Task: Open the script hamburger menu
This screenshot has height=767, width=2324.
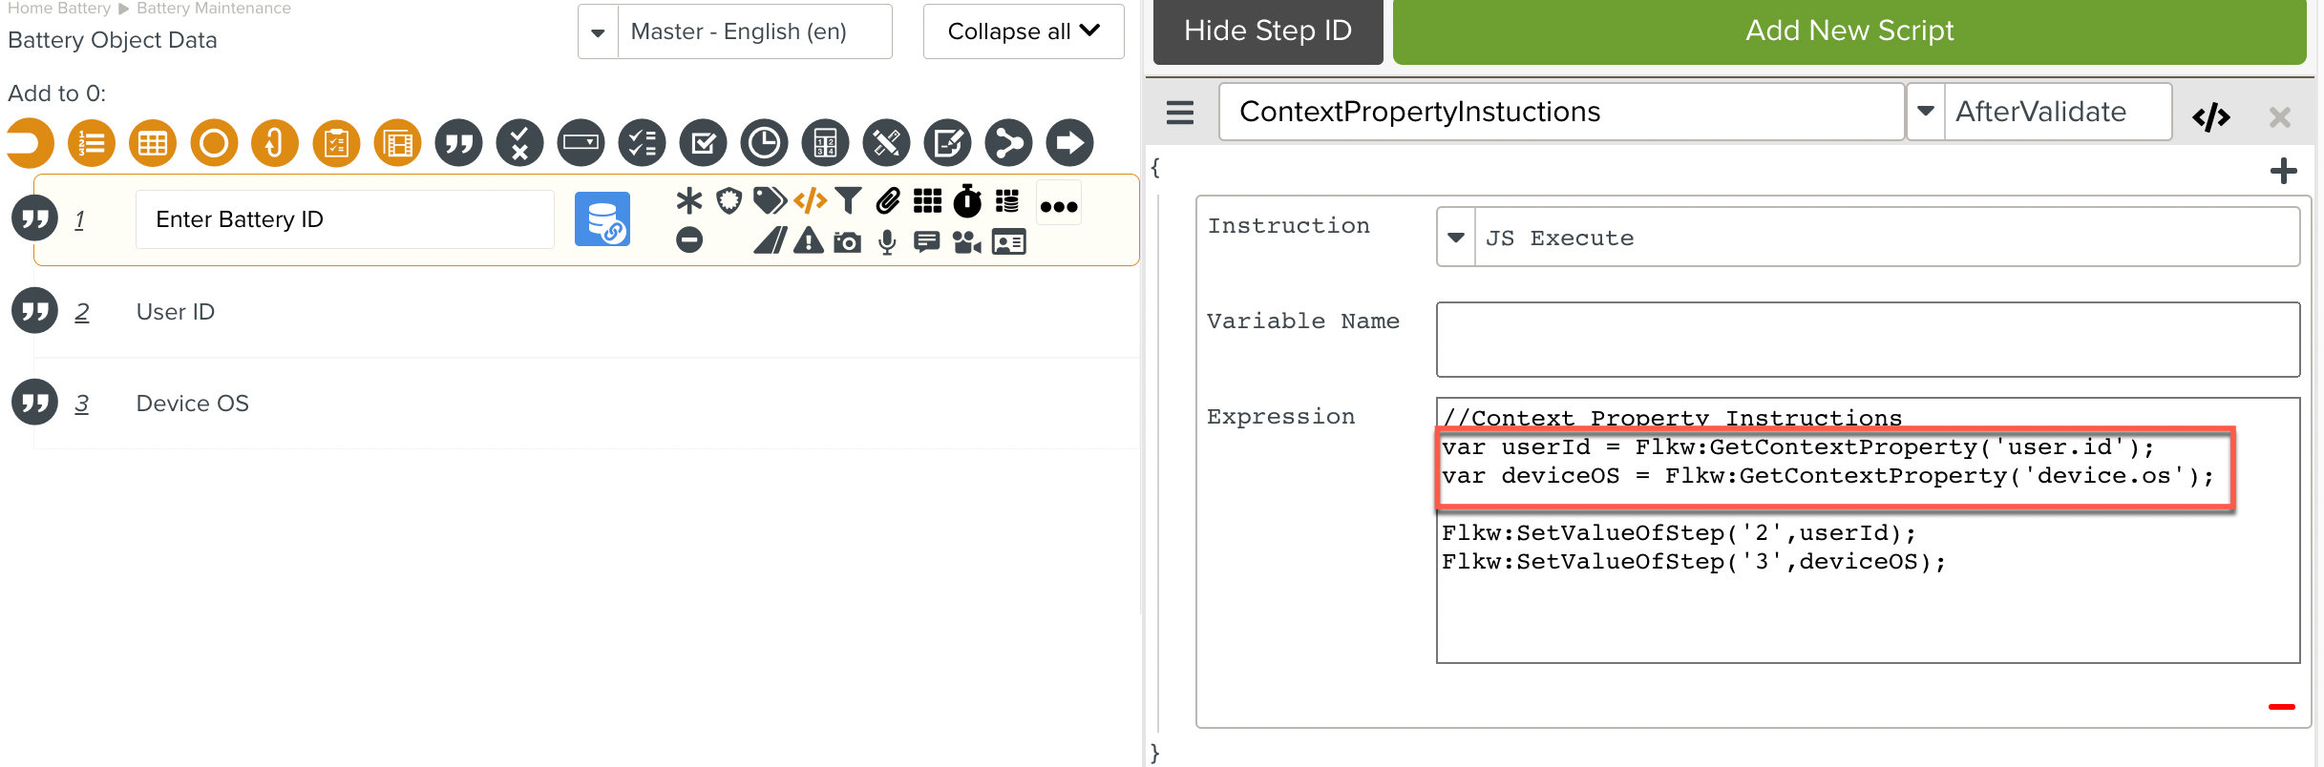Action: (x=1180, y=113)
